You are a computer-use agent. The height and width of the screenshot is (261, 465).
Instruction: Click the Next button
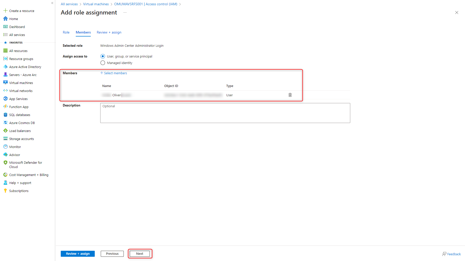pos(140,253)
